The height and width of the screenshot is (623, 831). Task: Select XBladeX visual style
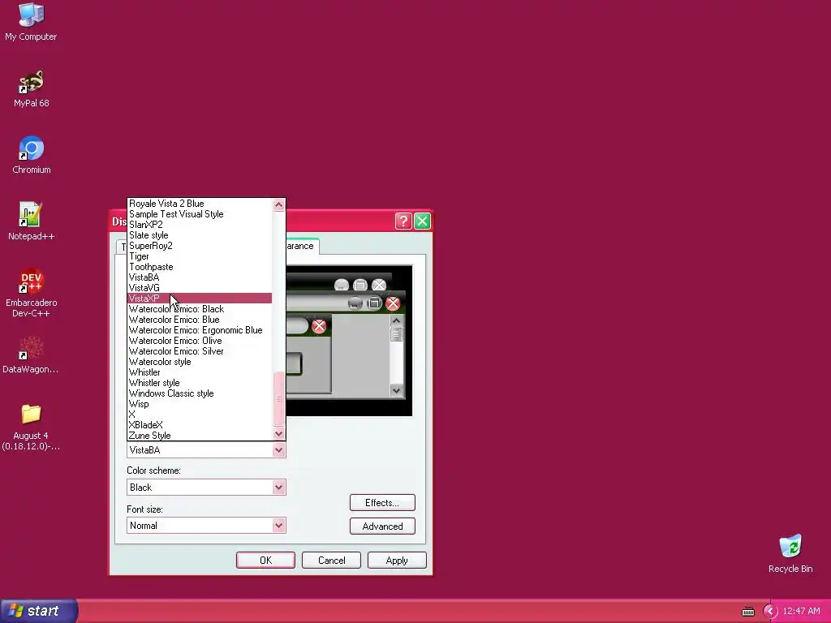point(200,425)
